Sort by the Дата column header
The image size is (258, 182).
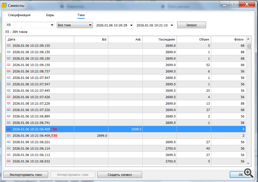pyautogui.click(x=40, y=39)
